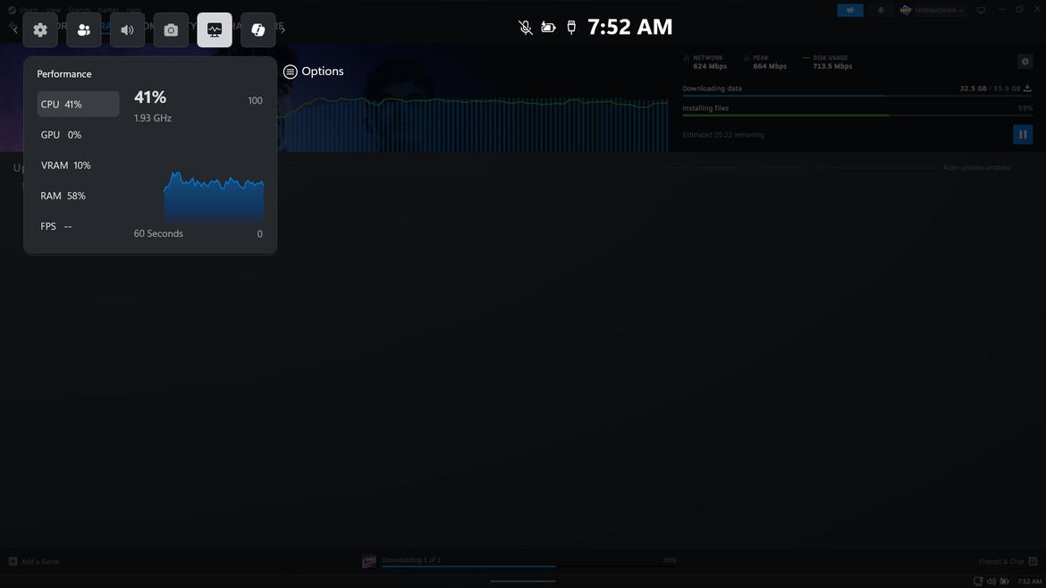The height and width of the screenshot is (588, 1046).
Task: Pause the Steam download
Action: coord(1023,135)
